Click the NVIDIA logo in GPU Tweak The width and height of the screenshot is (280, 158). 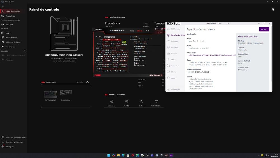click(124, 43)
